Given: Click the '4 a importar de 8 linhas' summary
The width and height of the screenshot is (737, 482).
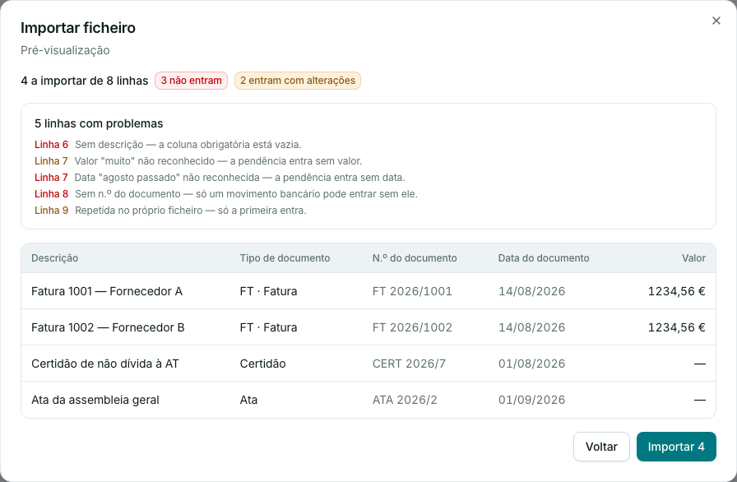Looking at the screenshot, I should [x=85, y=81].
